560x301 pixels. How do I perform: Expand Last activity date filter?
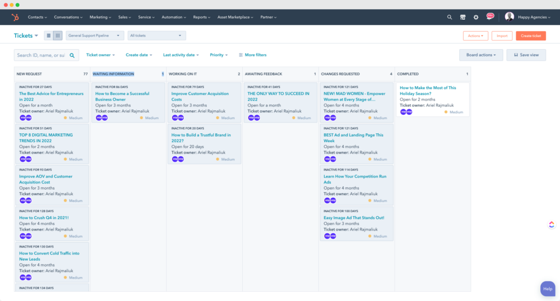tap(181, 55)
